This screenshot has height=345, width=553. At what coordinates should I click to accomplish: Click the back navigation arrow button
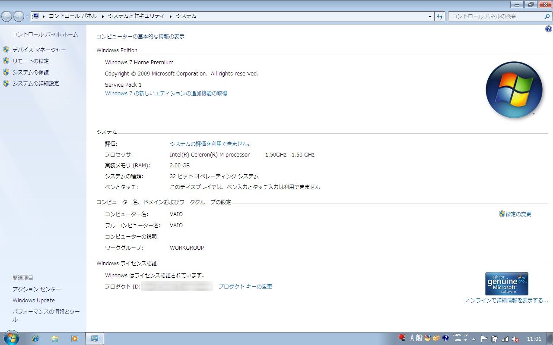[6, 16]
